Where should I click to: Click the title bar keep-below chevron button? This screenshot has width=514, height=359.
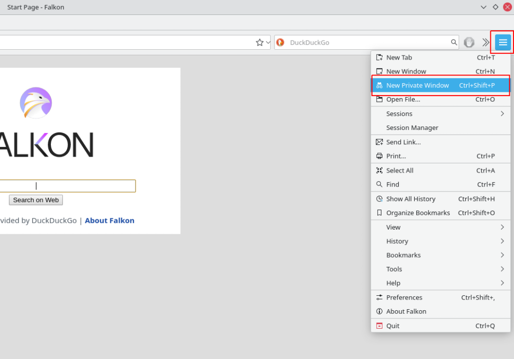coord(484,7)
